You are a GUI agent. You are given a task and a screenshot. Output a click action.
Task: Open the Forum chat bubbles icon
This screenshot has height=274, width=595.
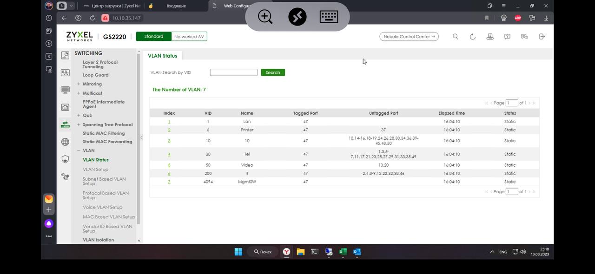pos(524,37)
